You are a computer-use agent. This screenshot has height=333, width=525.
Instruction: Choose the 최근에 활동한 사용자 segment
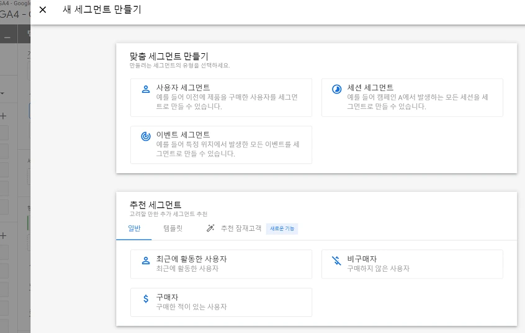[221, 264]
